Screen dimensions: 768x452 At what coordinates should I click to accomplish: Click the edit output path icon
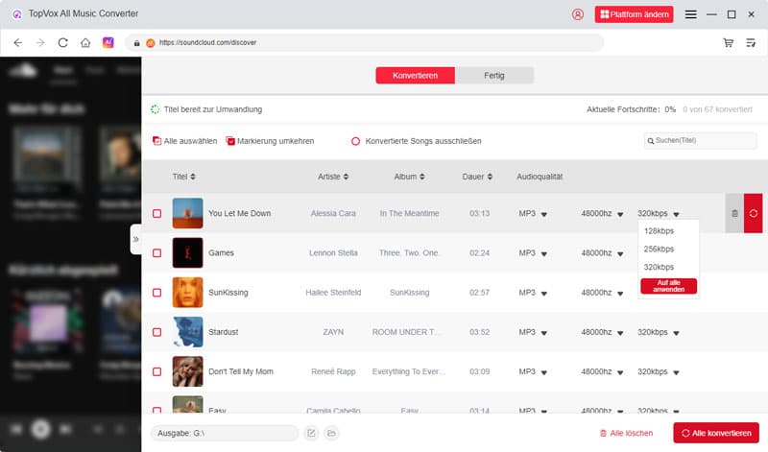click(311, 434)
